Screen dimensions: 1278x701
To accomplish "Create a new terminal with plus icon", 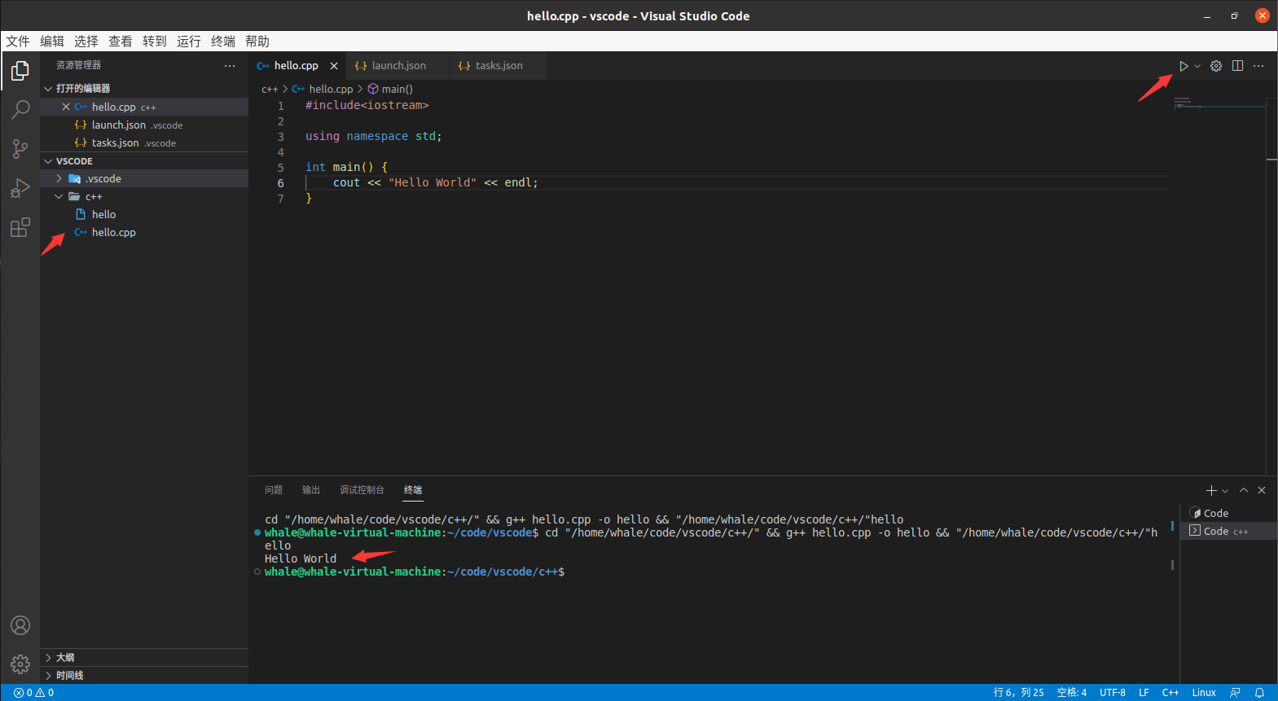I will [x=1211, y=490].
